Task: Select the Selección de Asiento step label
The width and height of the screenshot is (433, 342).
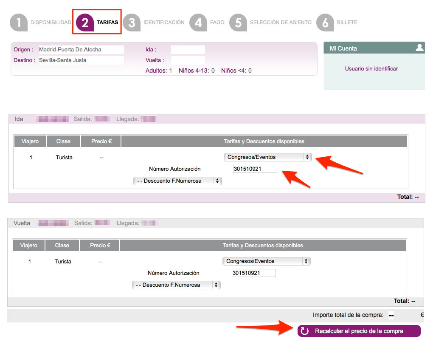Action: click(281, 23)
